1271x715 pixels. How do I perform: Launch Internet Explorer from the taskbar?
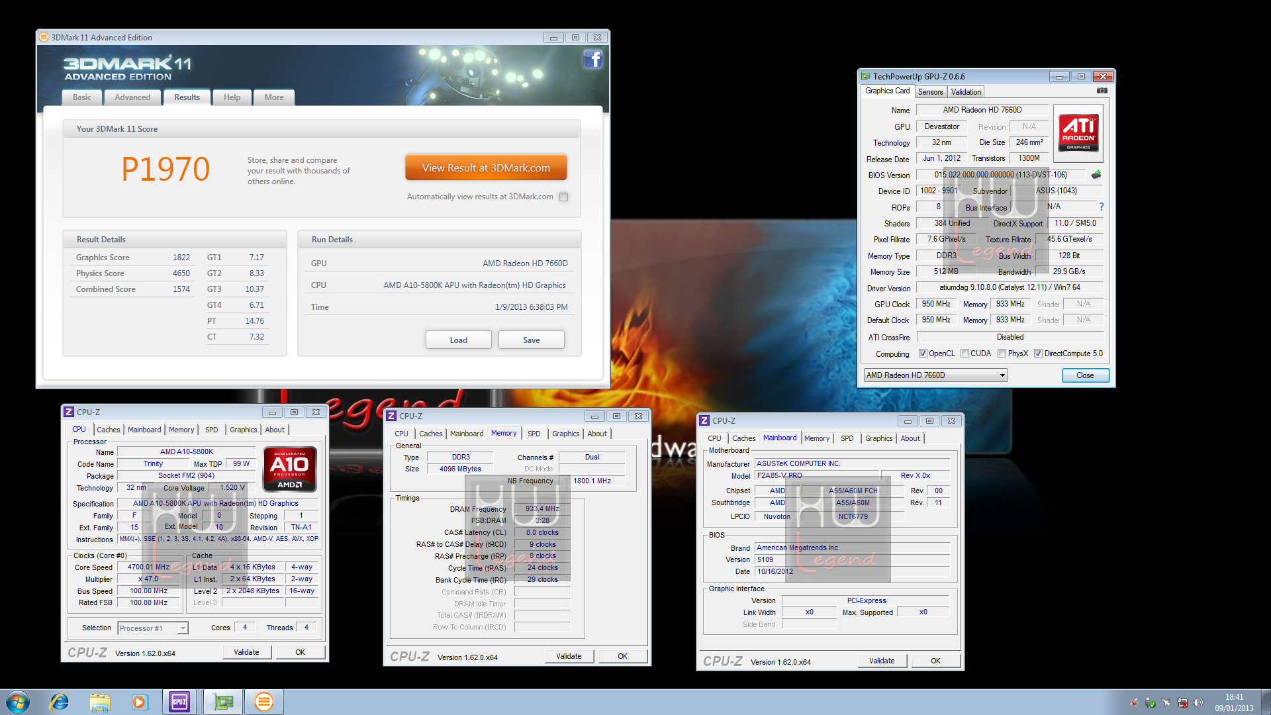(x=60, y=702)
